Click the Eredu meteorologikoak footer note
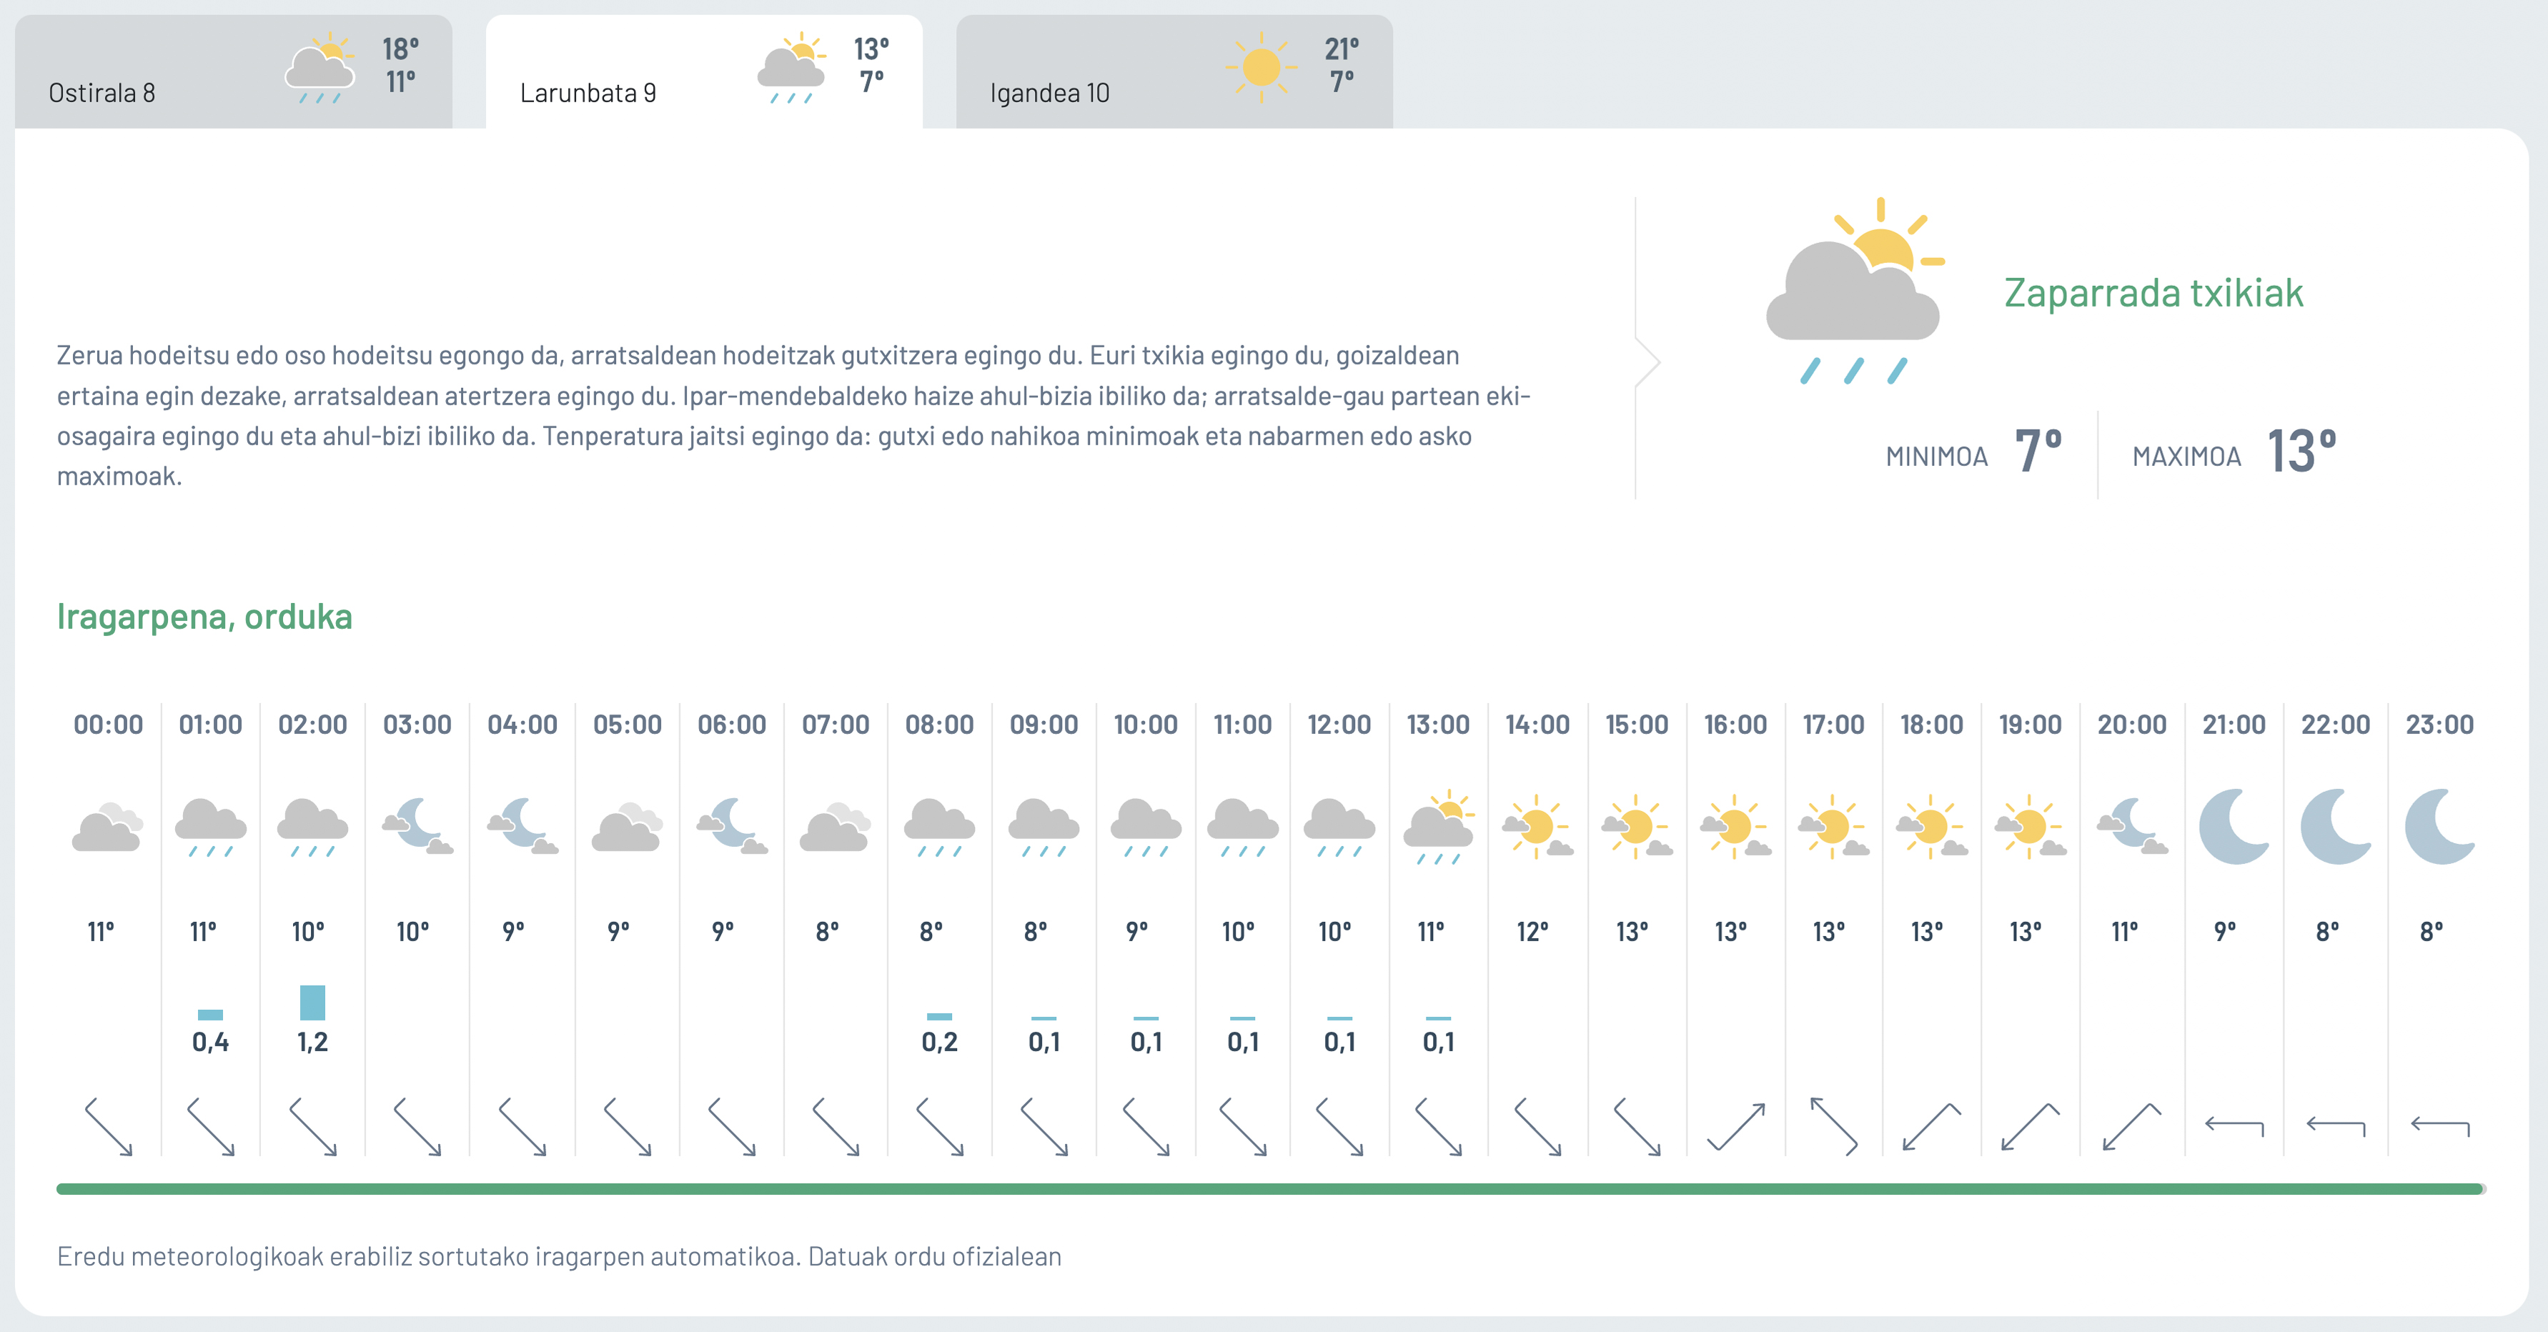Screen dimensions: 2548x1332 [559, 1256]
